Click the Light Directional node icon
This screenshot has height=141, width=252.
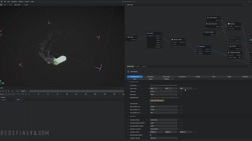207,24
